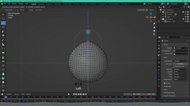
Task: Select the Transform tool
Action: (x=3, y=36)
